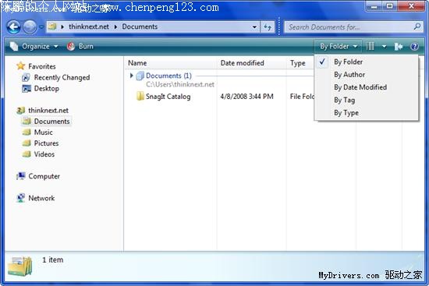Click the 1 item status text
The height and width of the screenshot is (286, 429).
[52, 260]
